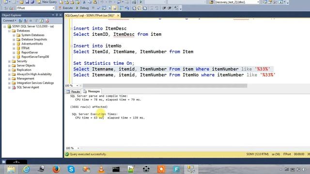
Task: Expand the ITPort database node
Action: click(14, 48)
